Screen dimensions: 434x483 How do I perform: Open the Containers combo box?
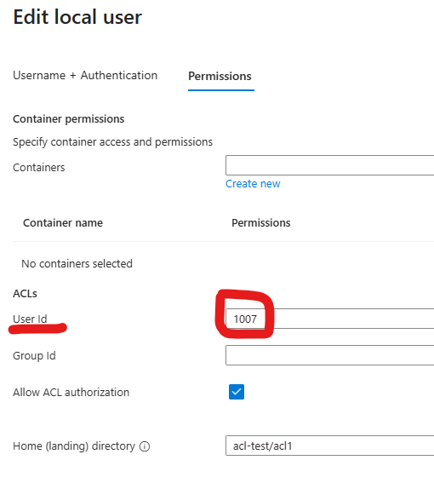tap(329, 165)
